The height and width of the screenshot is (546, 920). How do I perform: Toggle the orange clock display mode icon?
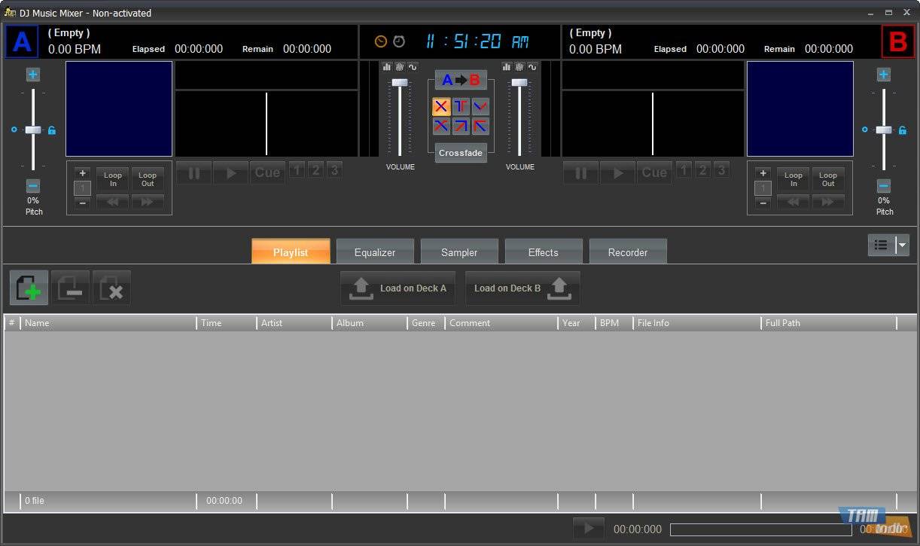[381, 41]
